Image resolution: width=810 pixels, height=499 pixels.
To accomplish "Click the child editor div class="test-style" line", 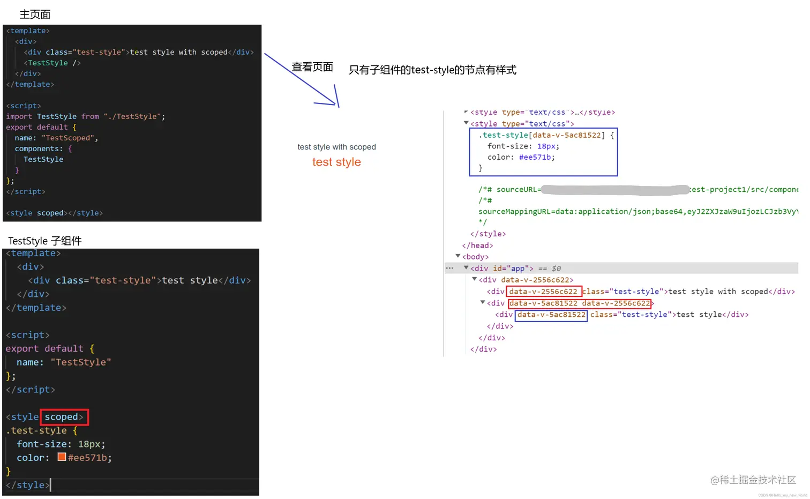I will (139, 280).
